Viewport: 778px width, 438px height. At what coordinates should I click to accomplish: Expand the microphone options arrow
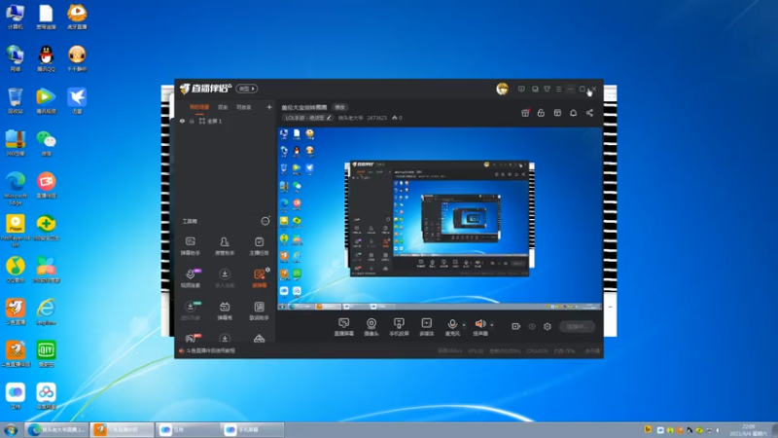click(x=465, y=325)
